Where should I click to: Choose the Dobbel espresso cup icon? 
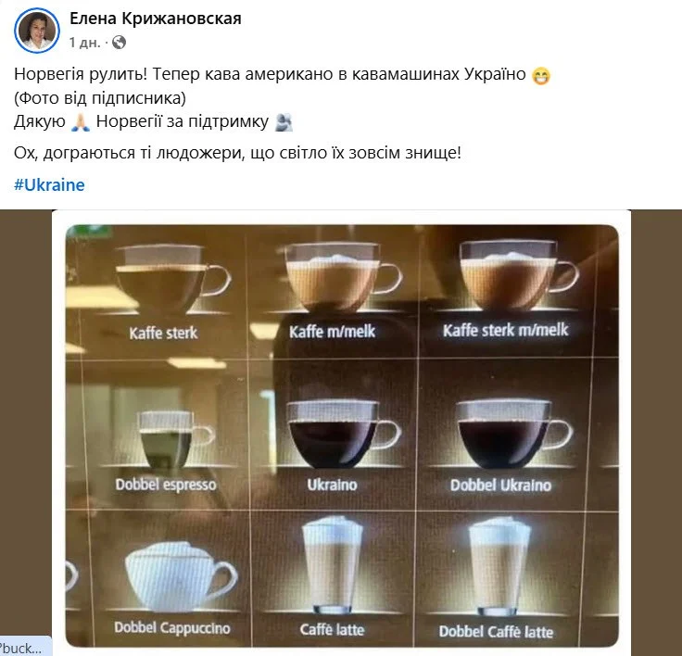tap(174, 438)
